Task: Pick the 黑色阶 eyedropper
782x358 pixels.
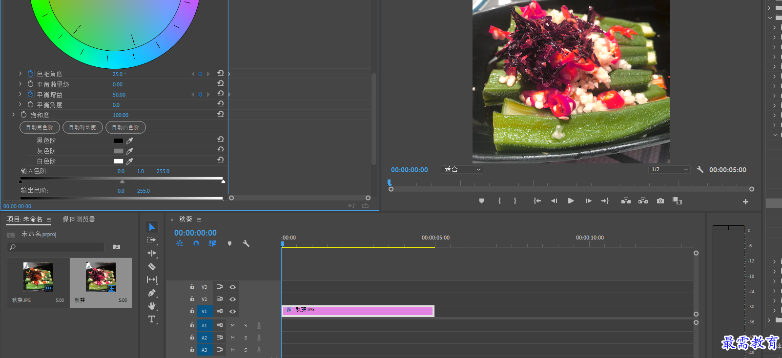Action: [129, 140]
